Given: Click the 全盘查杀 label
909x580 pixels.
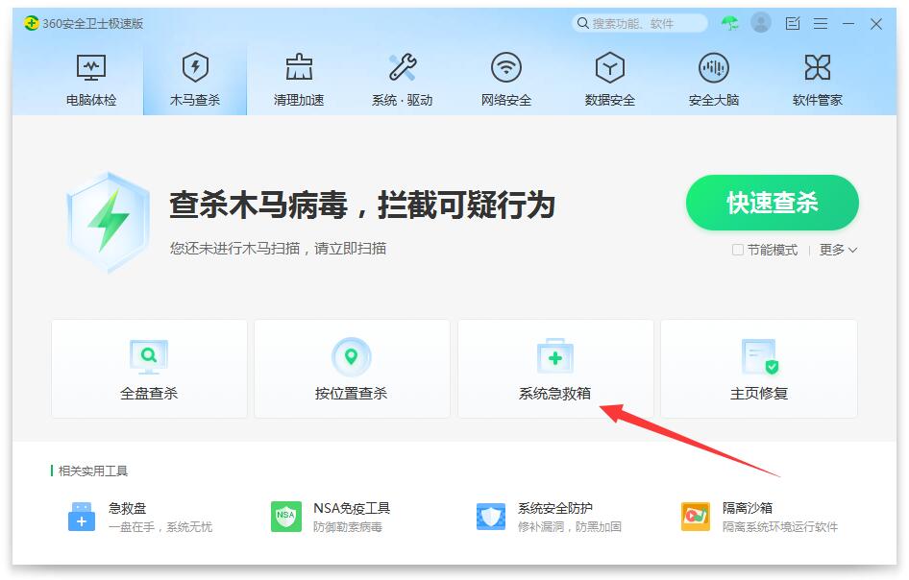Looking at the screenshot, I should click(x=148, y=394).
